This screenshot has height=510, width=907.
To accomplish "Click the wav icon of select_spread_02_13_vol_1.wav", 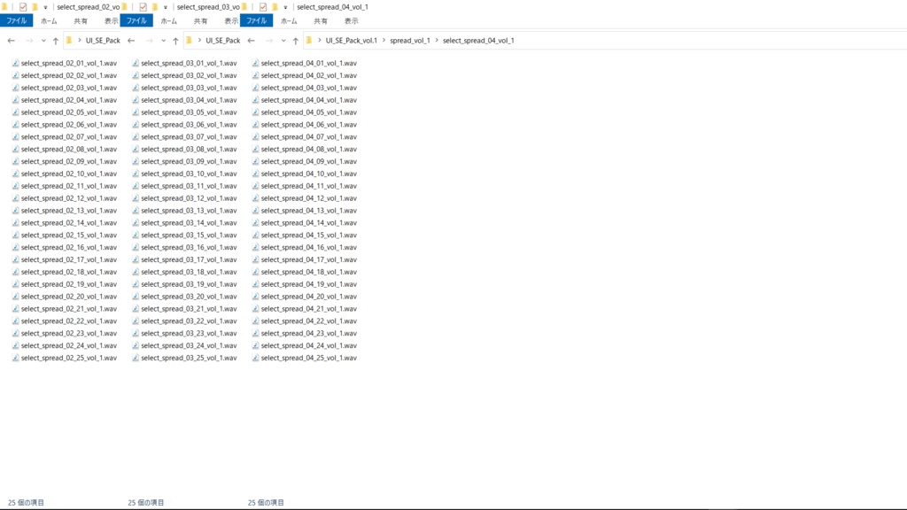I will tap(16, 211).
